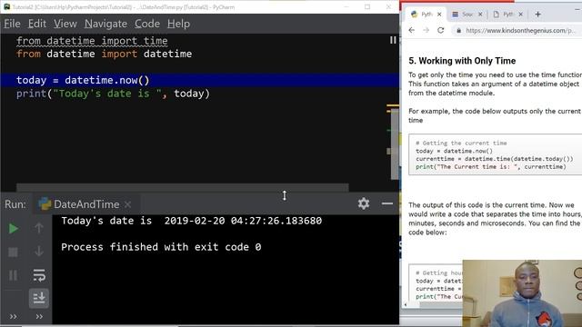Viewport: 582px width, 327px height.
Task: Click the Stop process square icon
Action: click(x=13, y=253)
